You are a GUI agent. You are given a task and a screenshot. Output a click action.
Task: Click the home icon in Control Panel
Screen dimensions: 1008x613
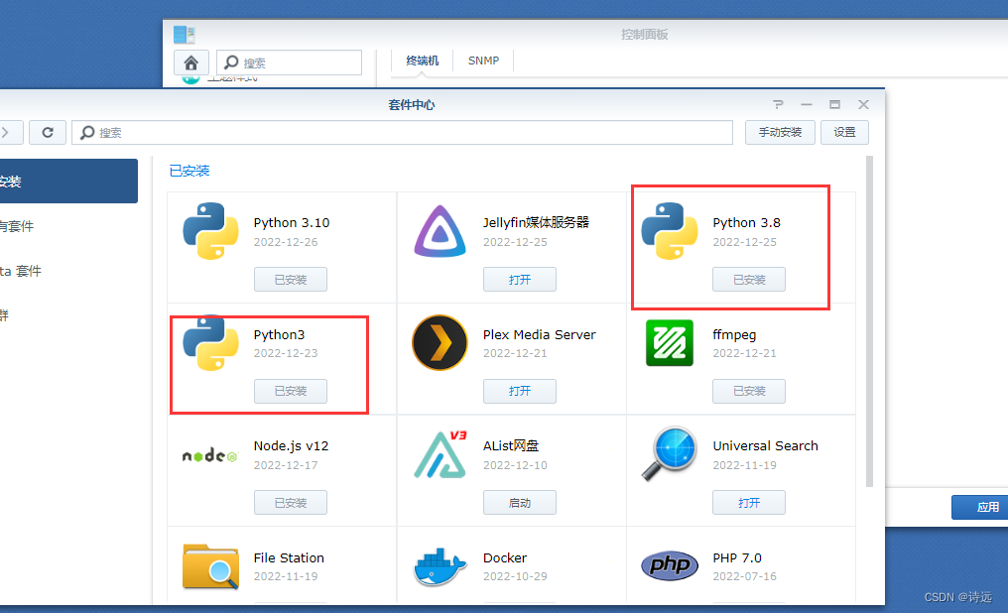(x=191, y=61)
